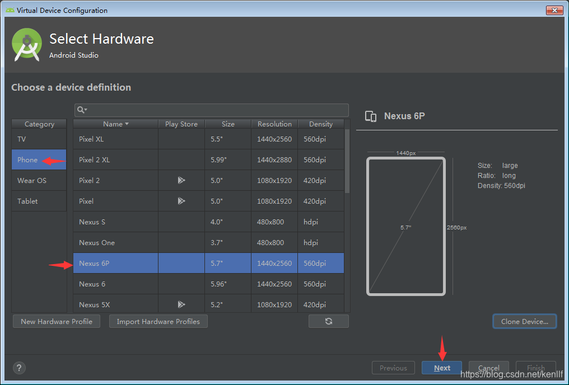Click the Android Studio logo
Viewport: 569px width, 385px height.
coord(27,45)
